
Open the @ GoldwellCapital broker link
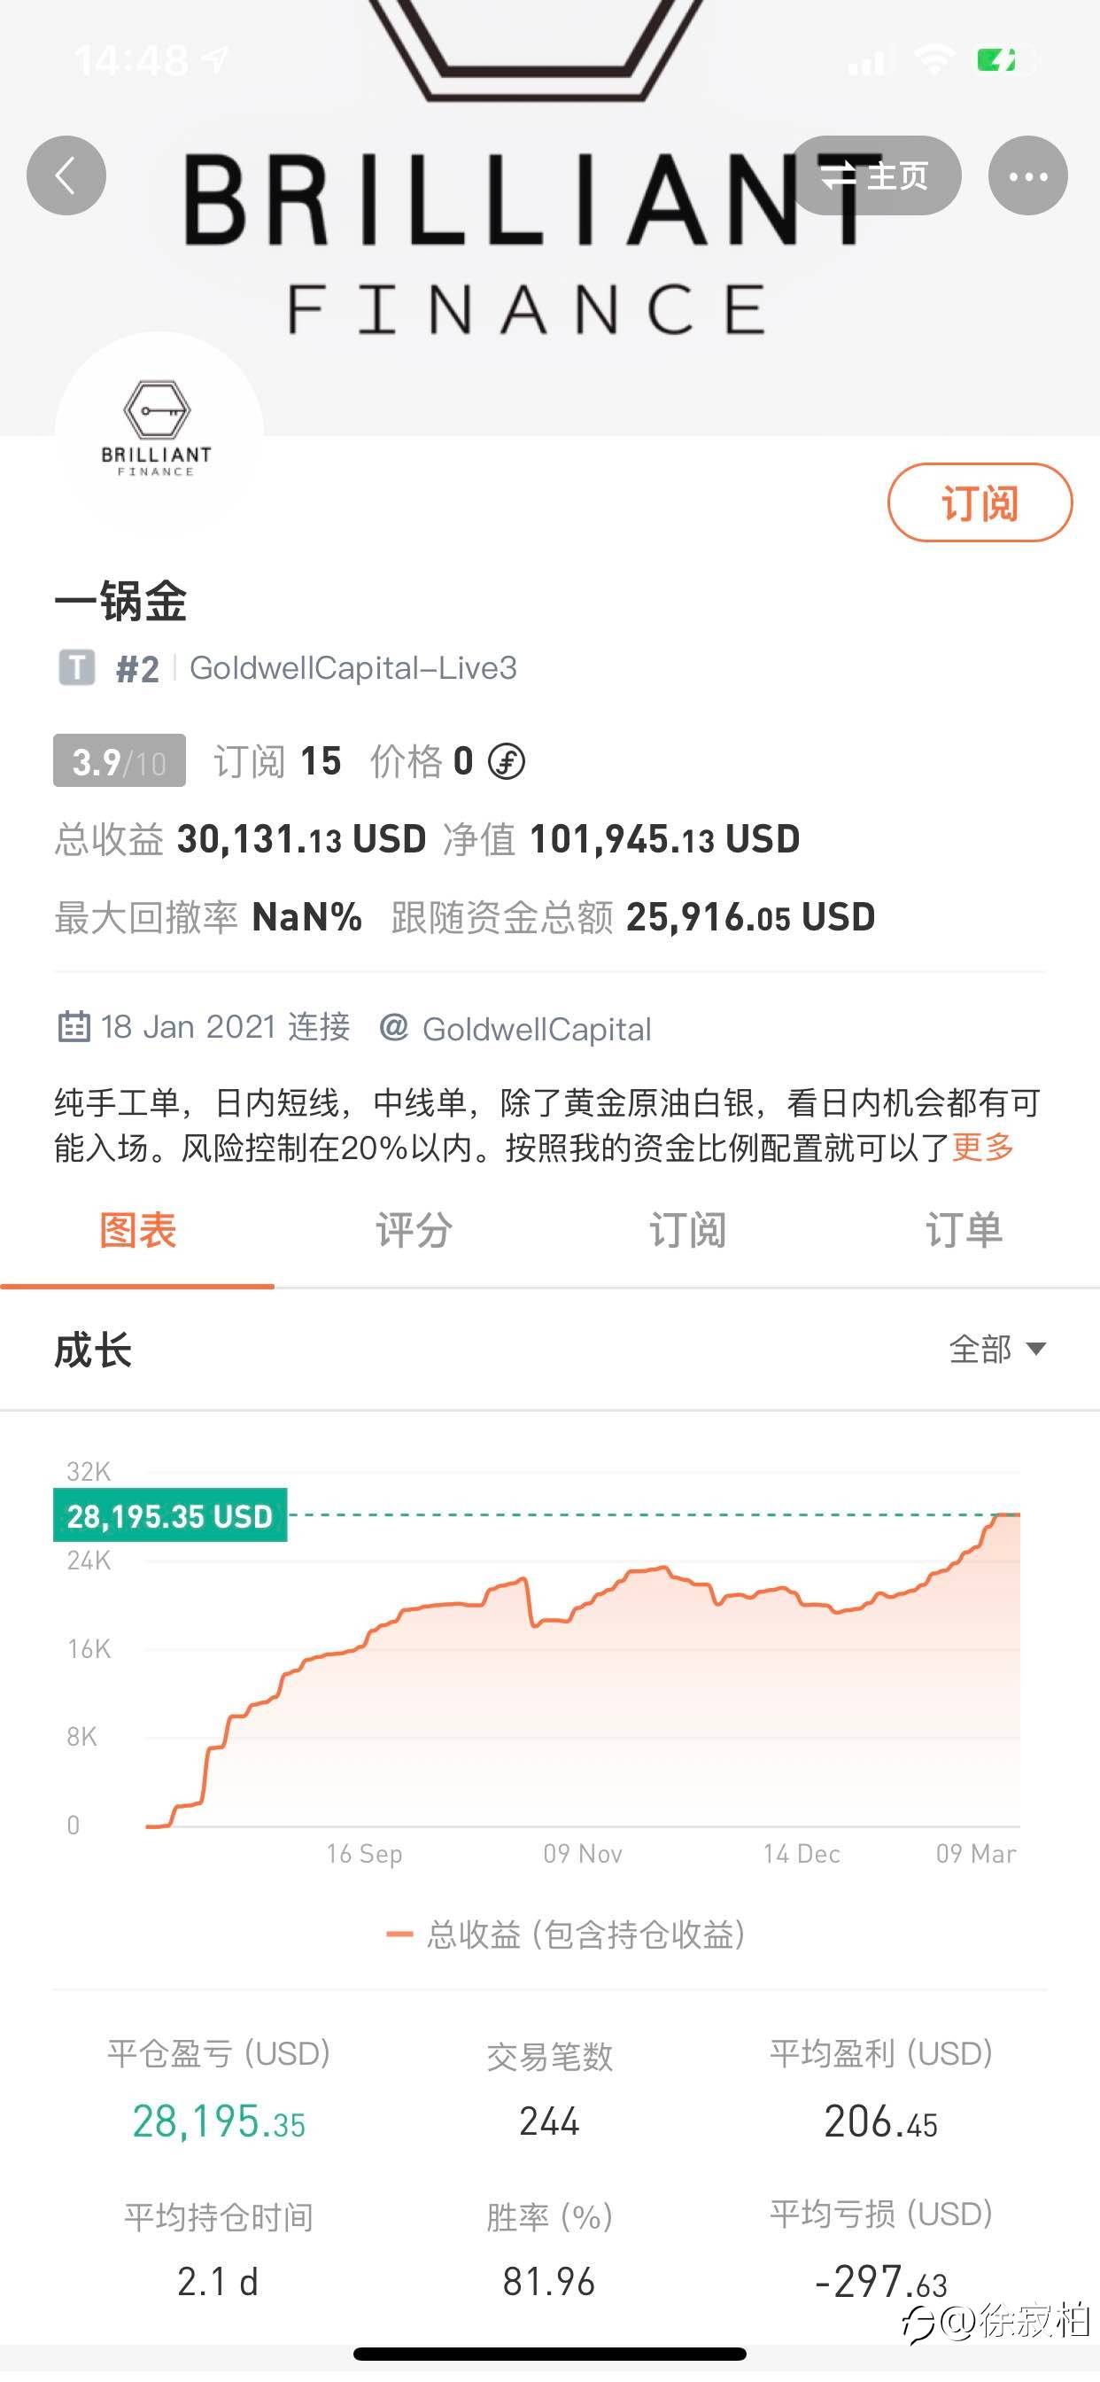tap(515, 1028)
